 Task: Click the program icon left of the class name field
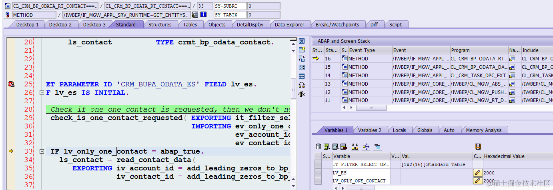(8, 6)
